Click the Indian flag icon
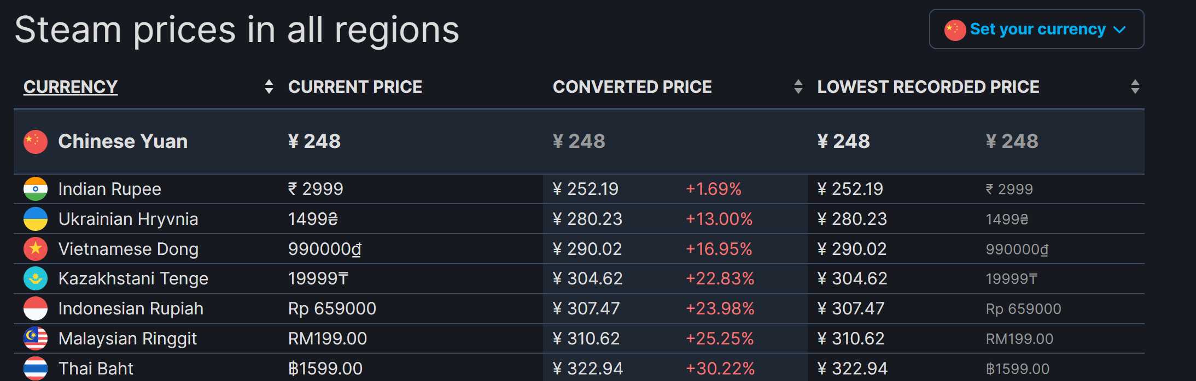Viewport: 1196px width, 381px height. [36, 189]
